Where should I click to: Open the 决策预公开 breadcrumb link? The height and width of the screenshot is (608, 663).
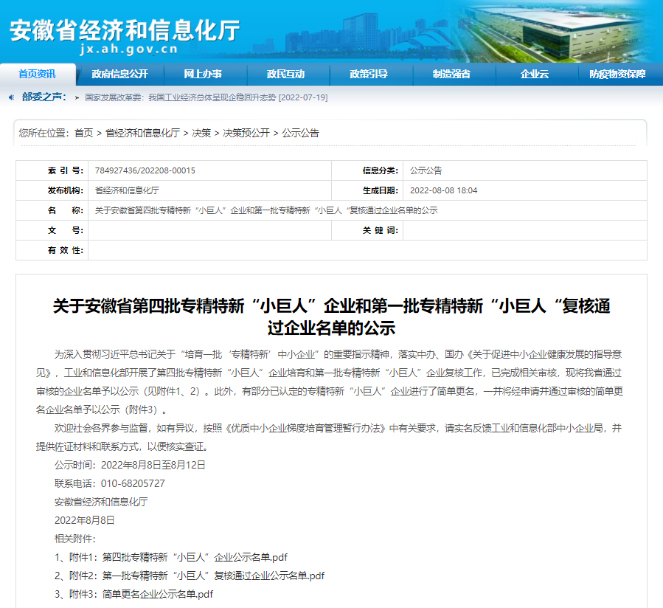pos(246,133)
